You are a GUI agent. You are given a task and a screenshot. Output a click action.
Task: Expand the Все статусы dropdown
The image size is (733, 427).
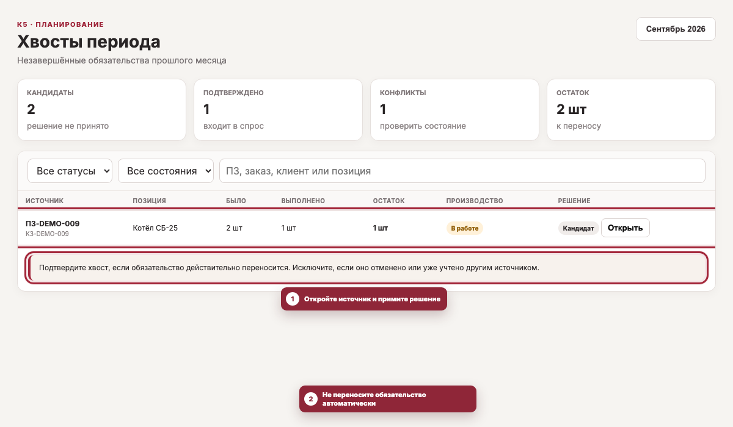(x=70, y=171)
